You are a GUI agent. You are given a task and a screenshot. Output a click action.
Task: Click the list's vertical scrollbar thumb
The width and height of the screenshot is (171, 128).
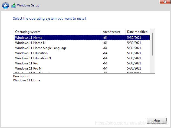pos(152,44)
